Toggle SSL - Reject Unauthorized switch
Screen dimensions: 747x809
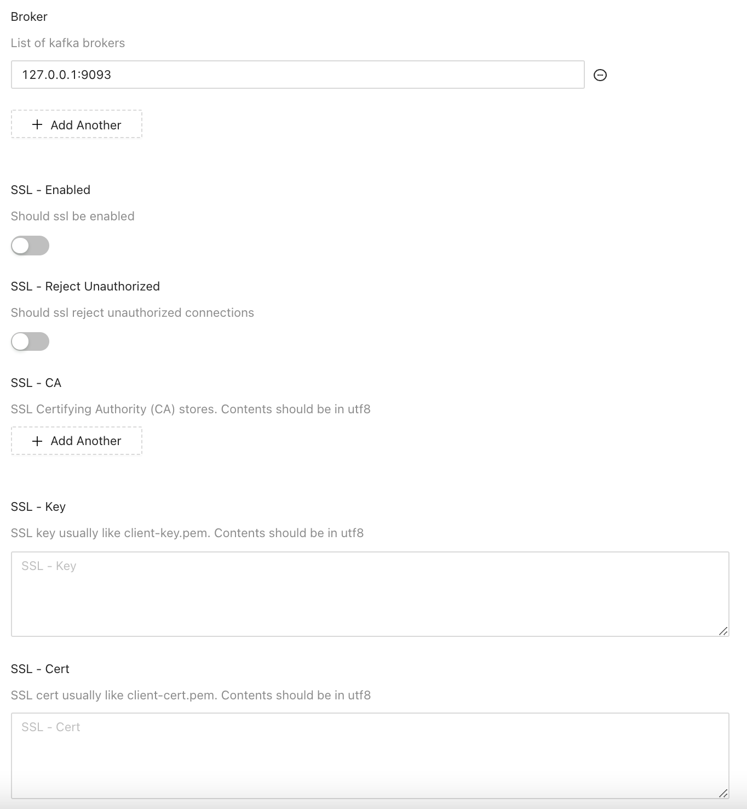pyautogui.click(x=30, y=341)
